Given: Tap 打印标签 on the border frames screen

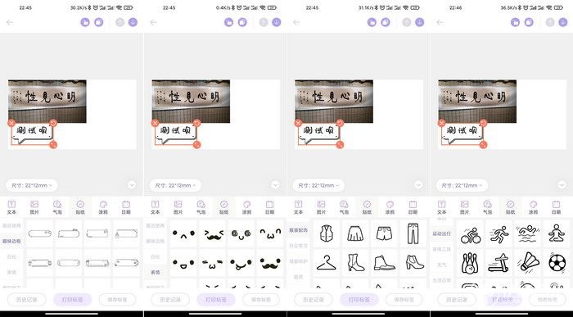Looking at the screenshot, I should (72, 300).
